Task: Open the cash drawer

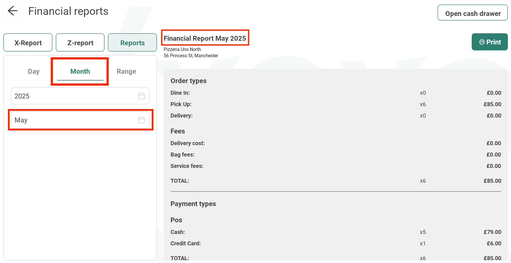Action: (472, 13)
